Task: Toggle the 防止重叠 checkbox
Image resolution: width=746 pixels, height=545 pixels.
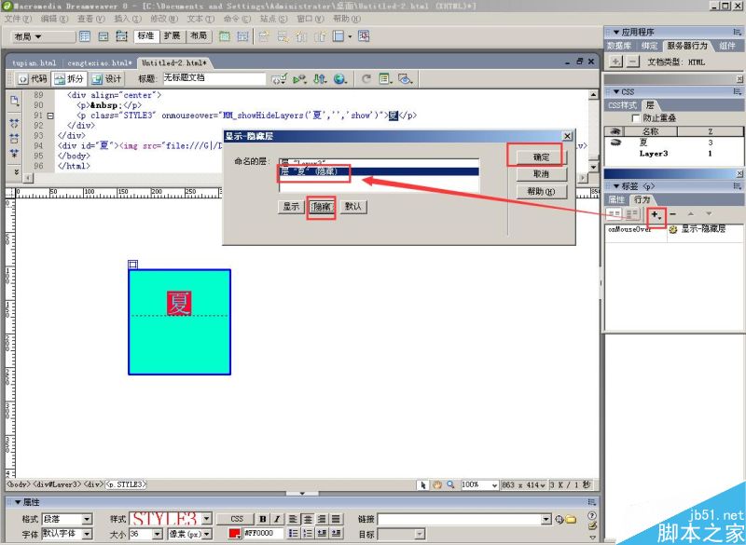Action: pos(635,117)
